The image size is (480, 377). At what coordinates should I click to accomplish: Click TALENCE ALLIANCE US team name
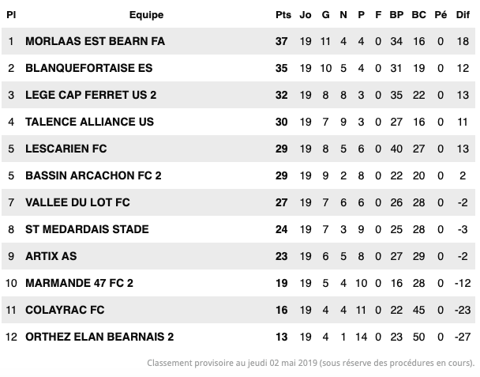pos(89,122)
